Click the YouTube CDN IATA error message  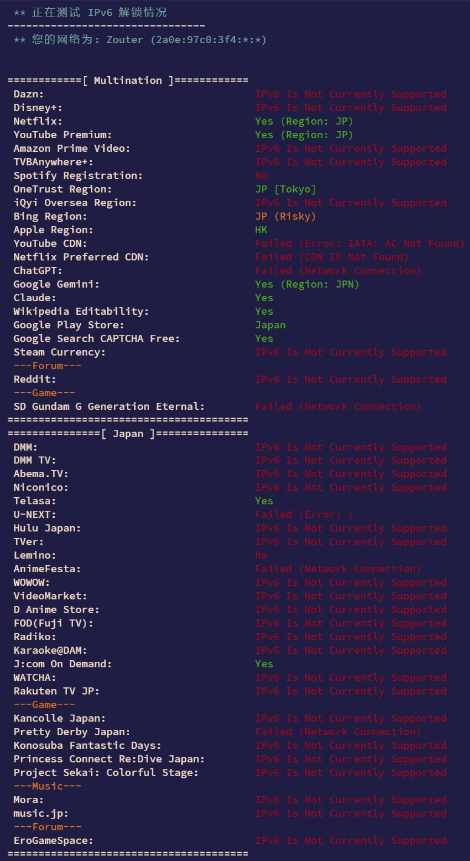(360, 243)
